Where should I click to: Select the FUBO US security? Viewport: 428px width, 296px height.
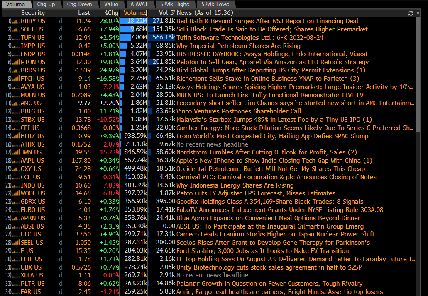point(33,210)
